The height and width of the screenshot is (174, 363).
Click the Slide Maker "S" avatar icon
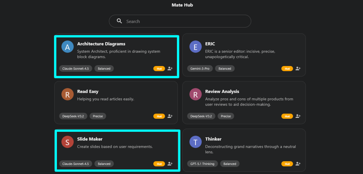(x=67, y=142)
